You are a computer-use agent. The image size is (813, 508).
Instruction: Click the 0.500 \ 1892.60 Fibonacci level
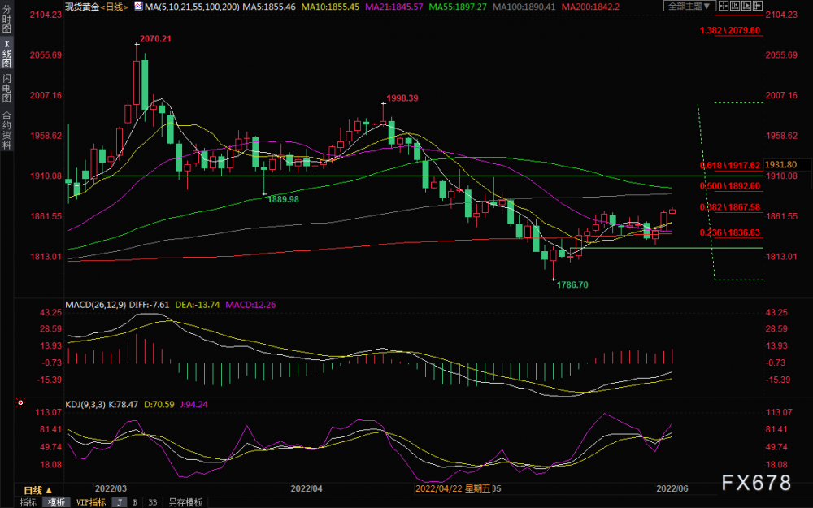pyautogui.click(x=730, y=186)
